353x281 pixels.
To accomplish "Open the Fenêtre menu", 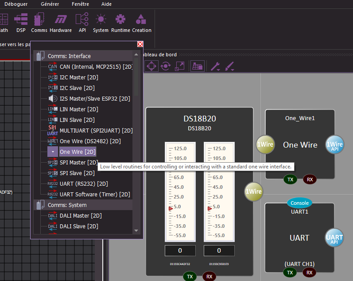I will click(80, 4).
